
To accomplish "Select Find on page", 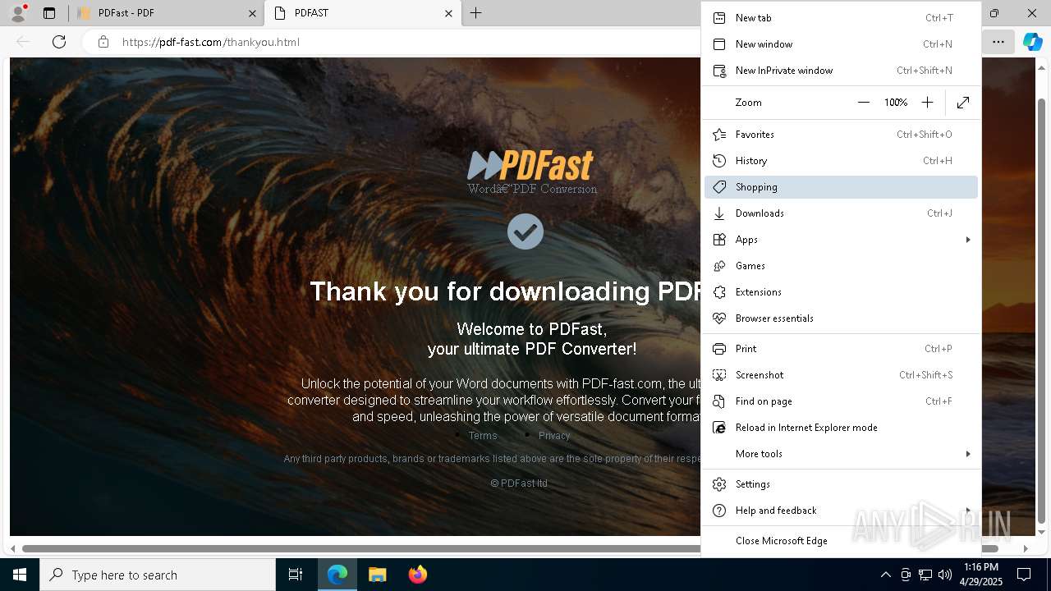I will (x=841, y=401).
